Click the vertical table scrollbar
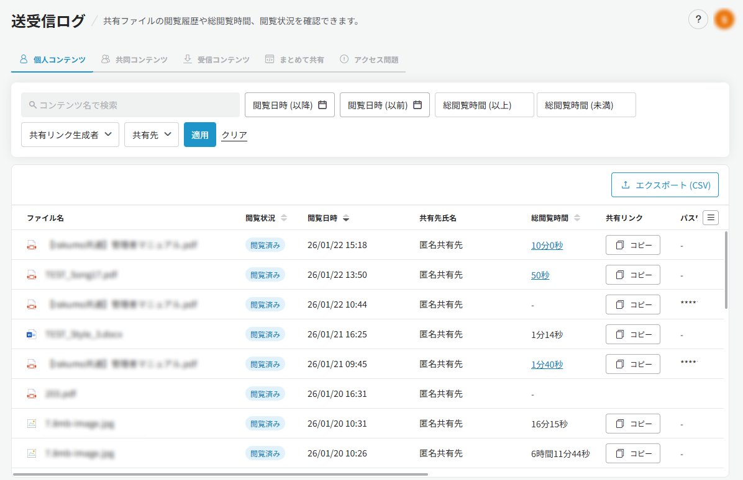Viewport: 743px width, 480px height. click(x=726, y=270)
